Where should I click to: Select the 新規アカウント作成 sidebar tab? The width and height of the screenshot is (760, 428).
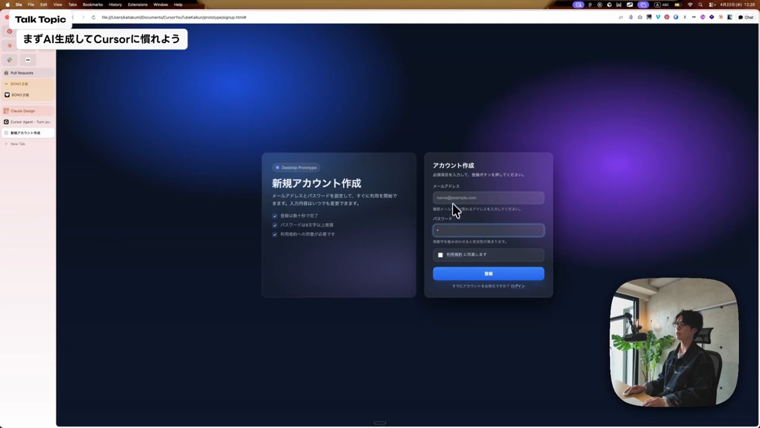[x=28, y=133]
